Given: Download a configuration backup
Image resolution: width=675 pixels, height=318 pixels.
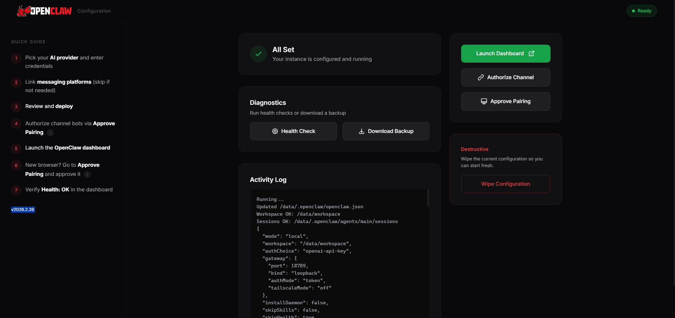Looking at the screenshot, I should (386, 131).
